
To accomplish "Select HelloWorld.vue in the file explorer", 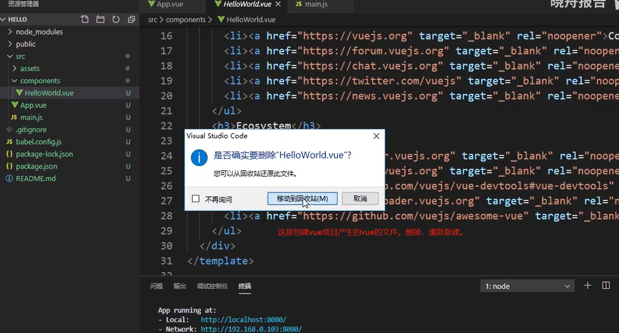I will coord(70,93).
